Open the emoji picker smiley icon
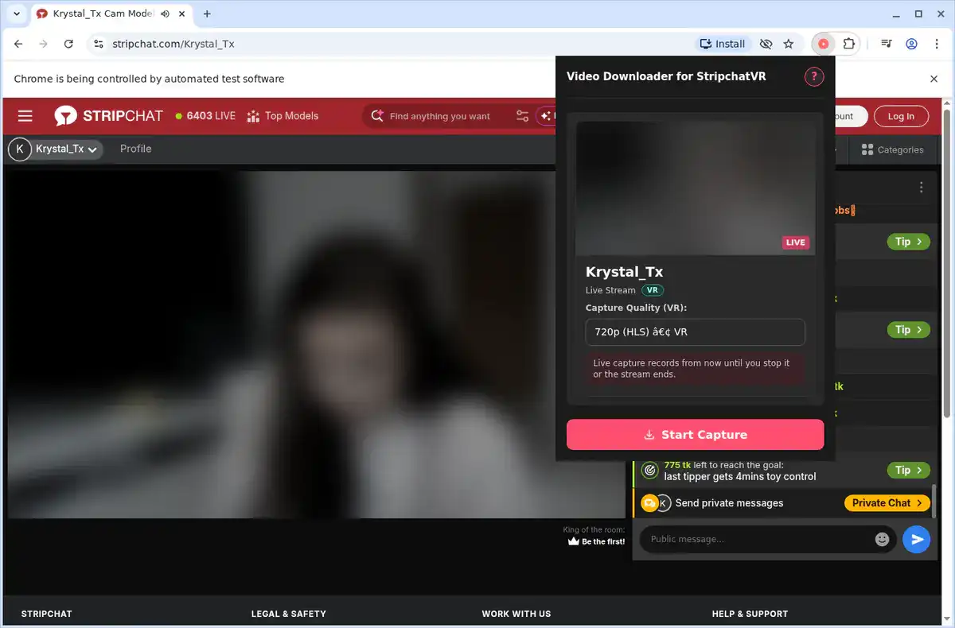The image size is (955, 628). pyautogui.click(x=882, y=539)
